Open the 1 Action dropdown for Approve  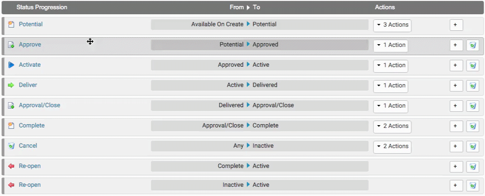tap(390, 45)
